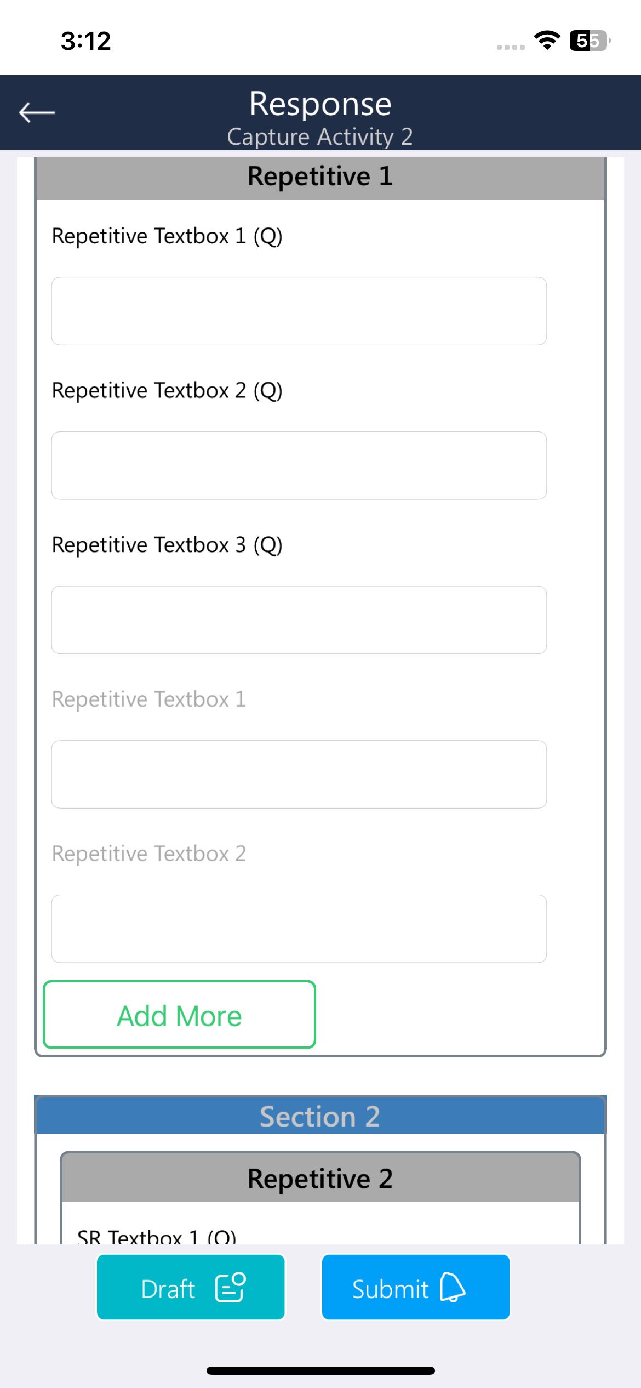Click the bell icon on the Submit button

(452, 1287)
